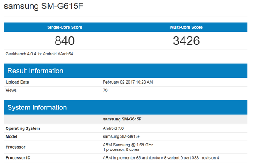Click the ARM implementer 65 architecture value
The height and width of the screenshot is (164, 256).
(x=161, y=158)
